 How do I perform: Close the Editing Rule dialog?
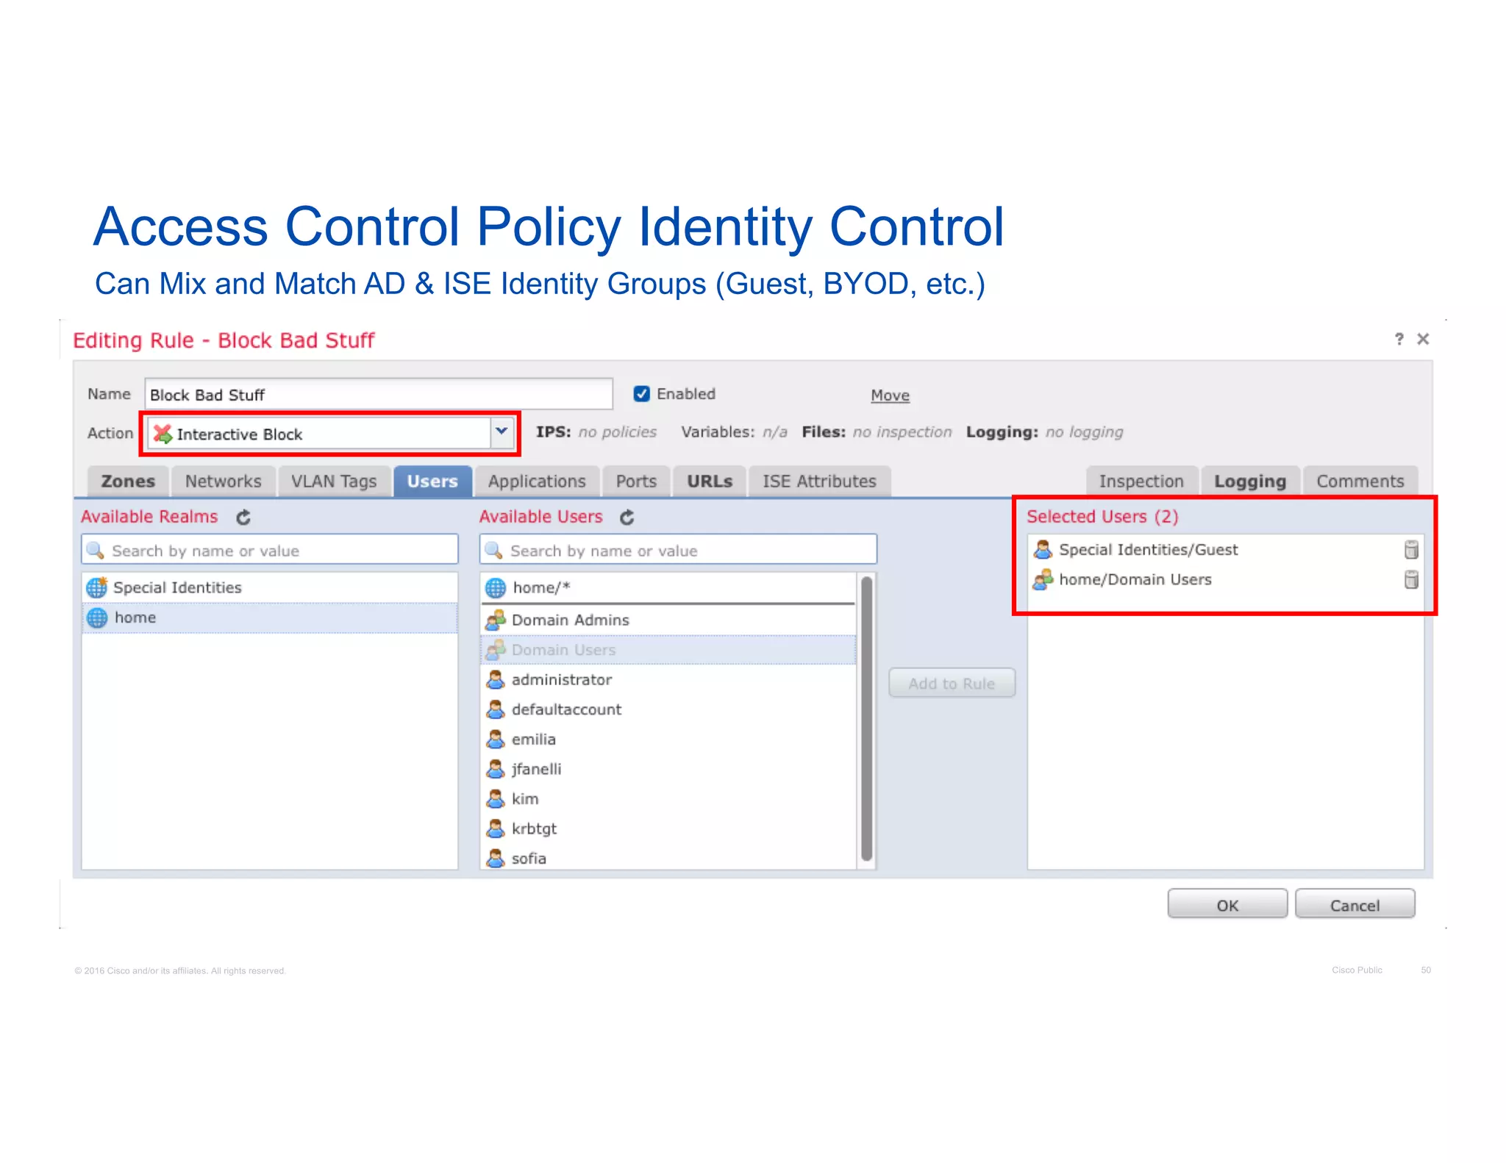pyautogui.click(x=1423, y=339)
